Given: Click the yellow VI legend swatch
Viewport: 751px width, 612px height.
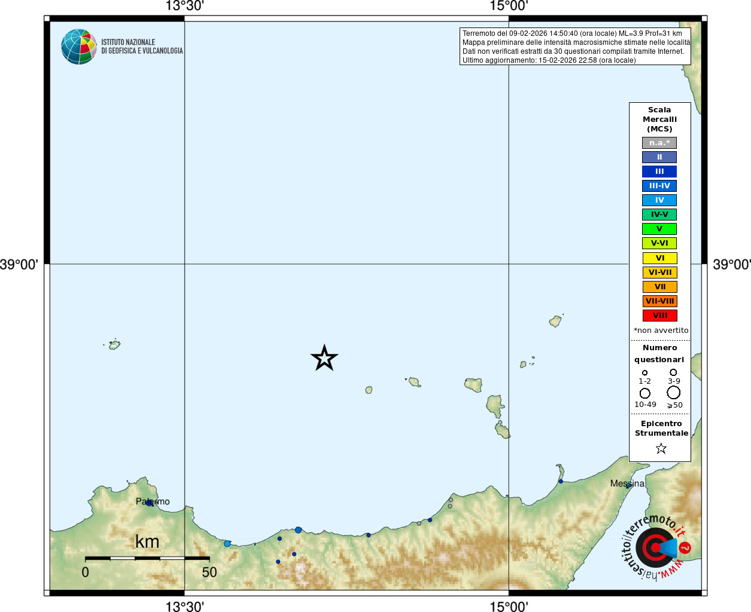Looking at the screenshot, I should coord(660,258).
